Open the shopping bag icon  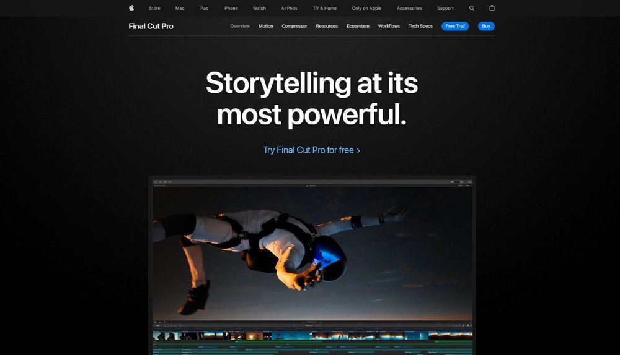(492, 8)
